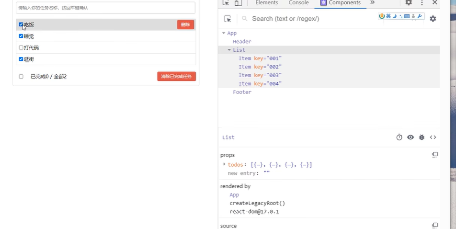Screen dimensions: 456x229
Task: Select Item key="001" in tree
Action: [x=260, y=58]
